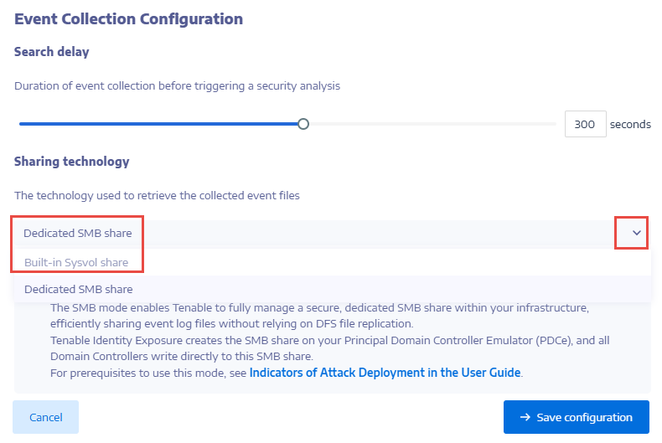Click the Save configuration button
662x443 pixels.
[576, 417]
